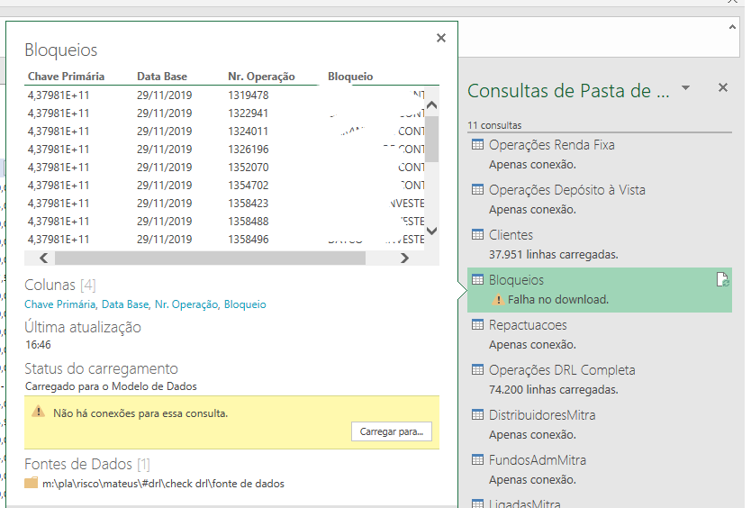Collapse the formula bar with the top-right caret
751x508 pixels.
pyautogui.click(x=732, y=27)
